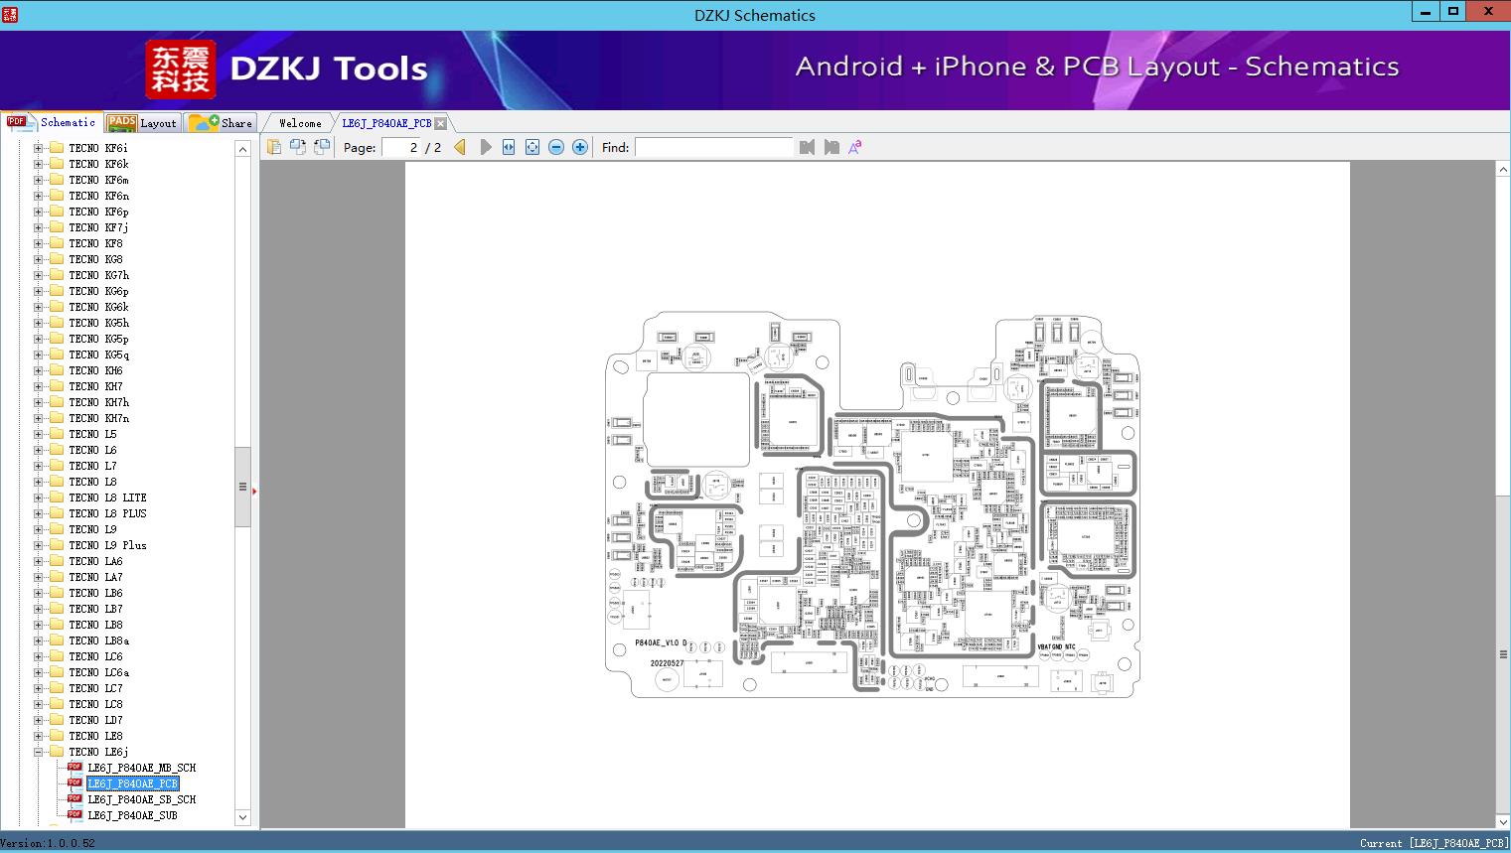Screen dimensions: 1511x853
Task: Switch to the Welcome tab
Action: click(x=300, y=123)
